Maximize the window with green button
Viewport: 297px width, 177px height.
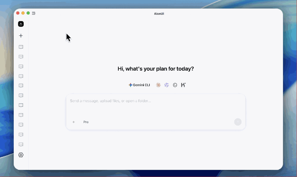tap(28, 13)
